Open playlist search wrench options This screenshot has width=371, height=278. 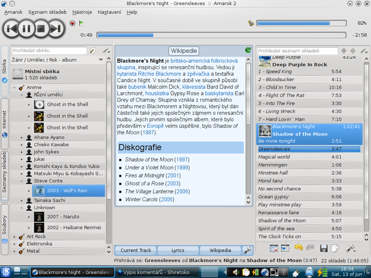tap(364, 51)
